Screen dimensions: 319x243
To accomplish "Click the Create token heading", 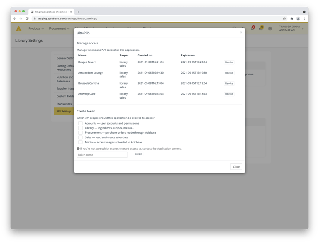I will (x=86, y=111).
